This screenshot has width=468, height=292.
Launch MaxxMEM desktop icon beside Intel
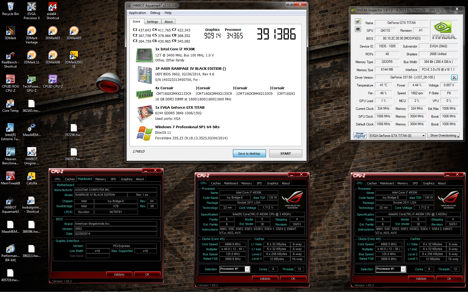tap(32, 130)
